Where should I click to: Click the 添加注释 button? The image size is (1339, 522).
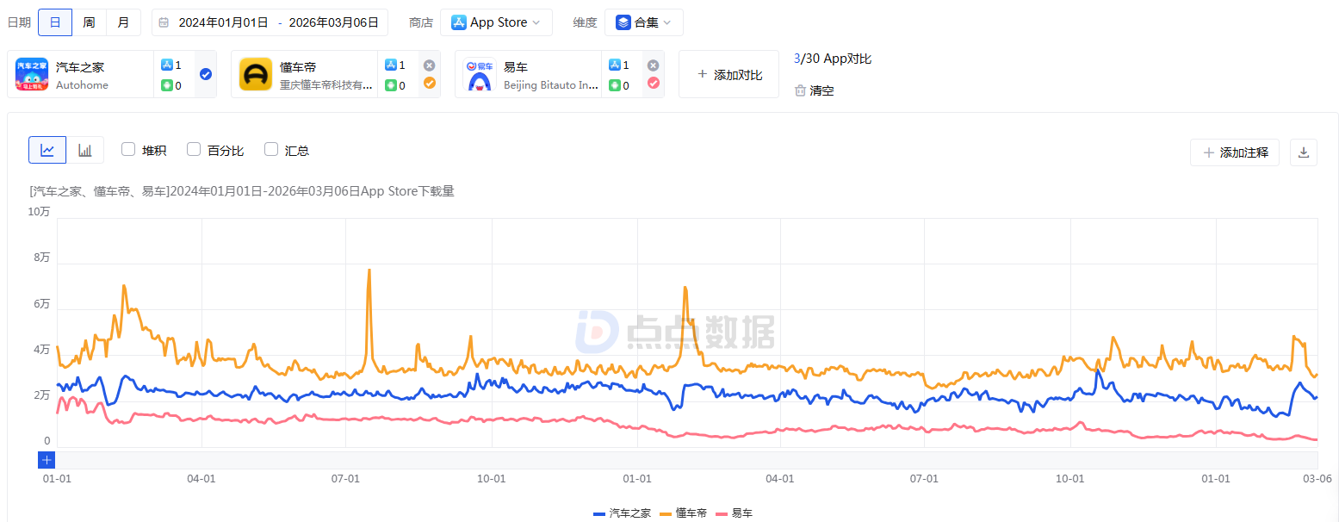1235,152
